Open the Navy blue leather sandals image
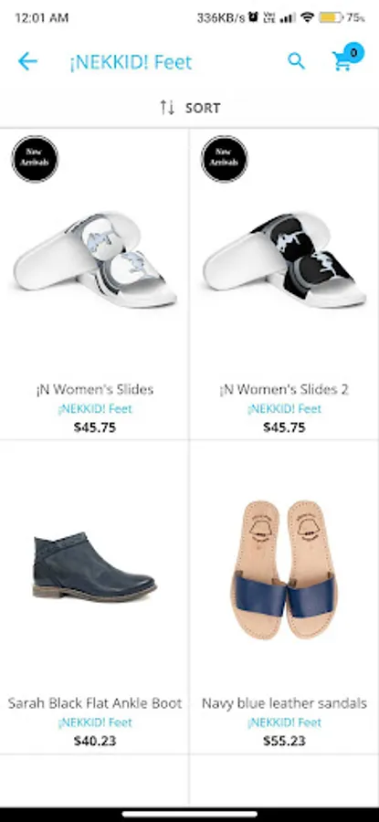 click(x=284, y=569)
